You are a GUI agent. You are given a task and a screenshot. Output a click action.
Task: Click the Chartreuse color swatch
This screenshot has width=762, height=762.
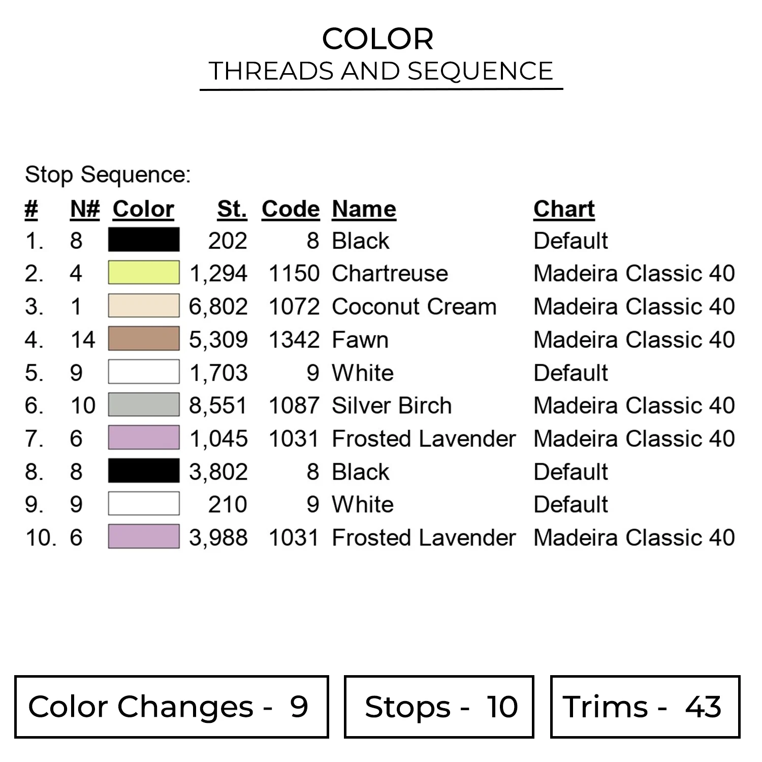click(x=144, y=273)
